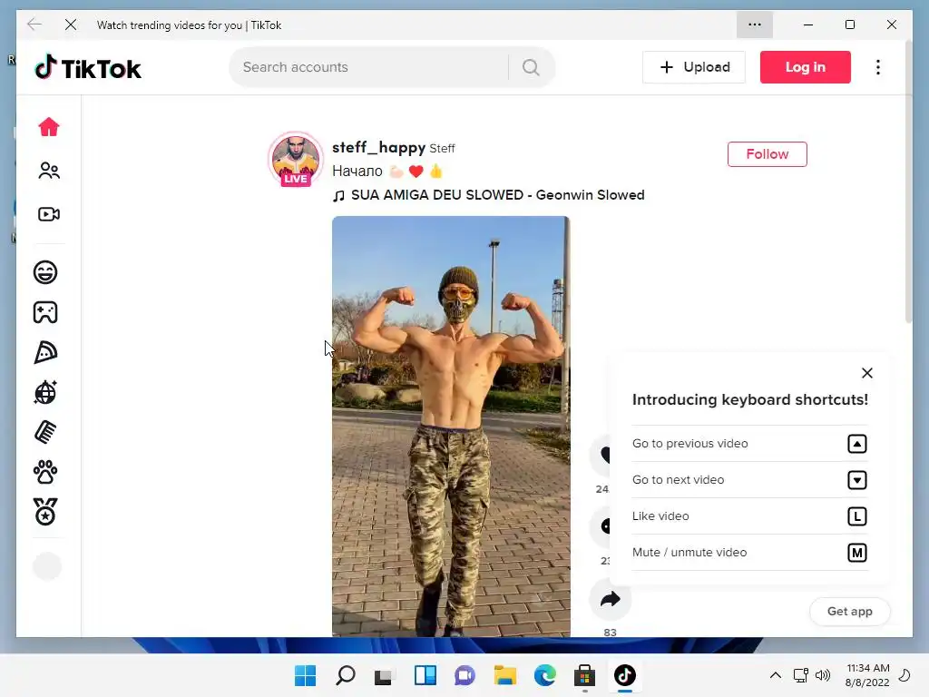Open File Explorer from the taskbar
This screenshot has height=697, width=929.
(504, 675)
